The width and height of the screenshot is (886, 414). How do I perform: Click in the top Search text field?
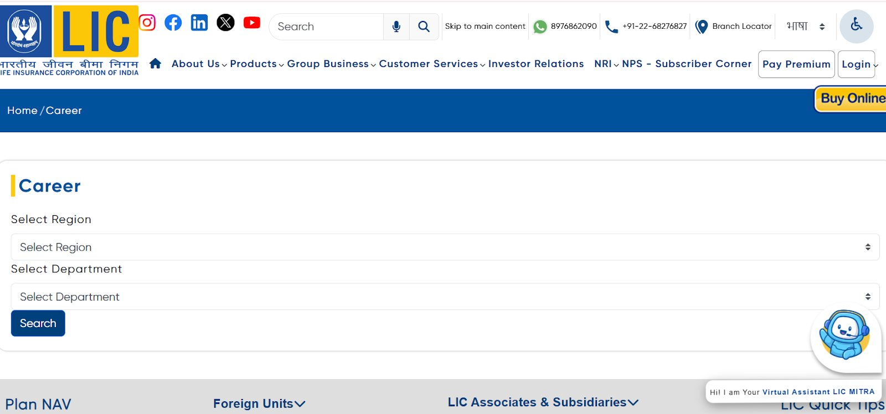tap(327, 27)
